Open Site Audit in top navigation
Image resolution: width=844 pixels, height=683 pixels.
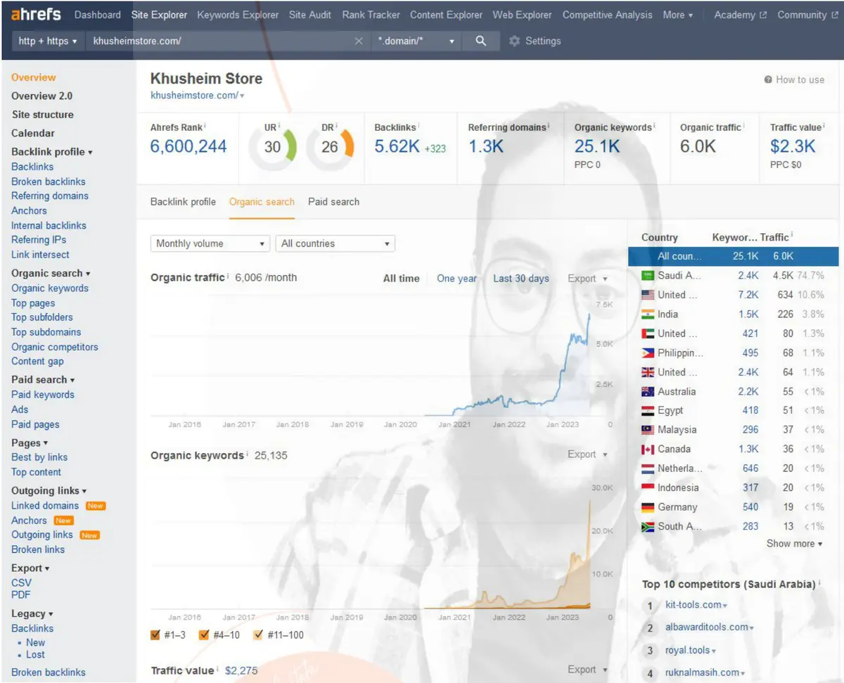(310, 15)
